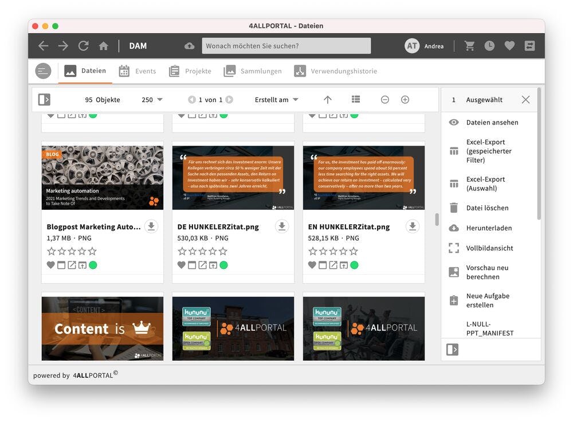Go to previous page arrow

(x=191, y=99)
